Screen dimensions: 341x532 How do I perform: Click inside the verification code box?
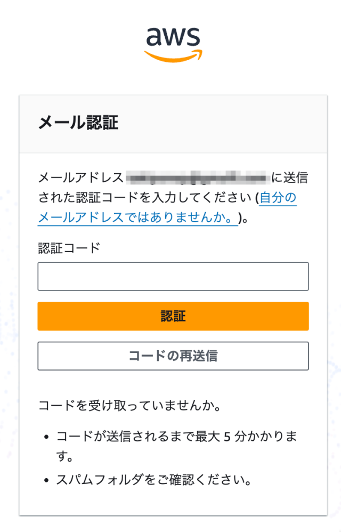click(173, 276)
